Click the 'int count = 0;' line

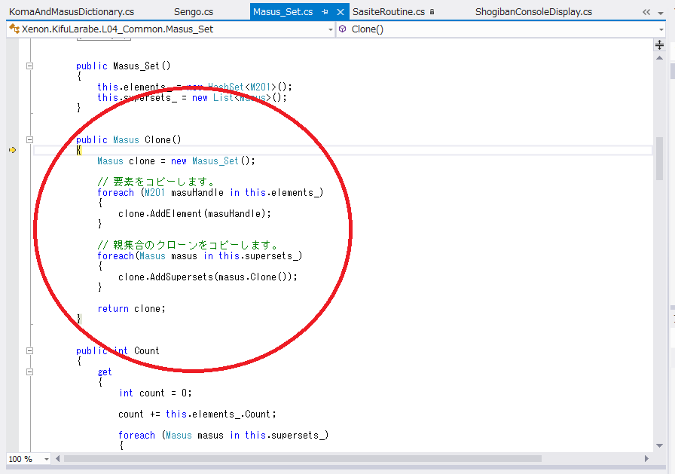point(155,393)
